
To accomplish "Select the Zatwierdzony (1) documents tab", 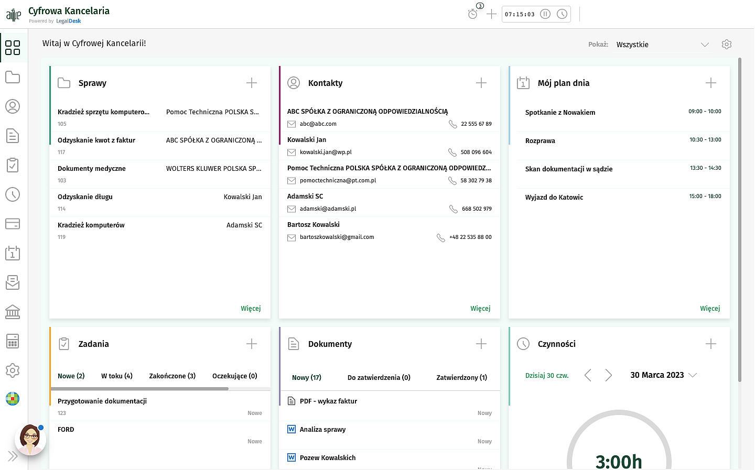I will point(461,377).
